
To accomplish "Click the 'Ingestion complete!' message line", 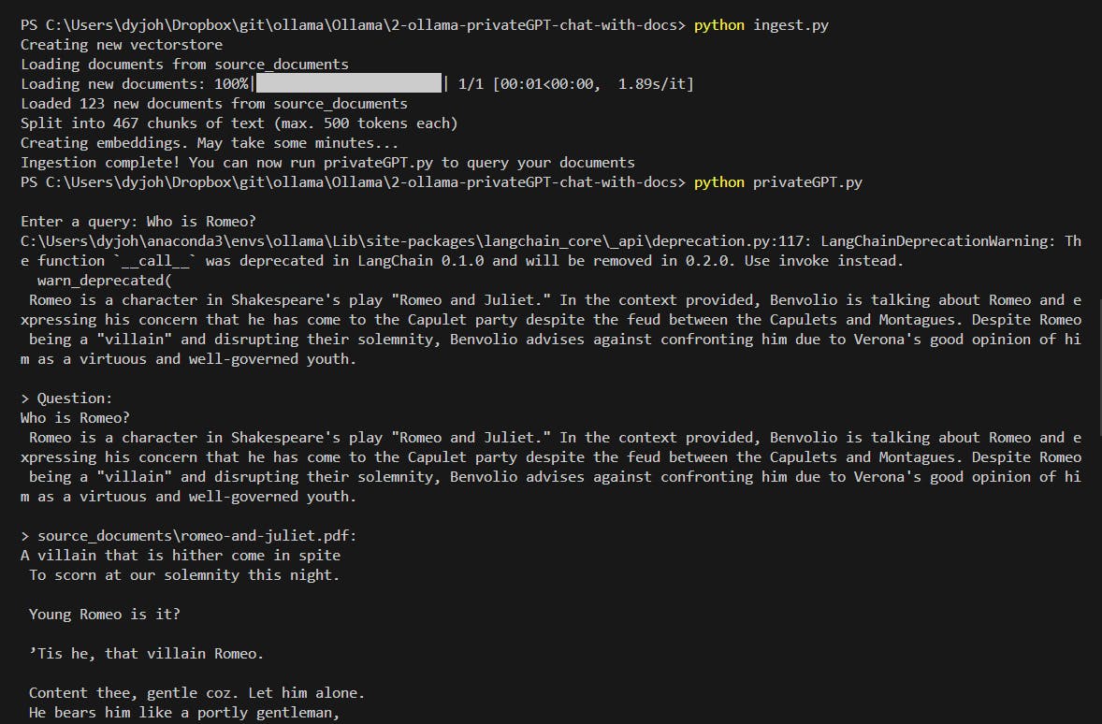I will click(327, 163).
